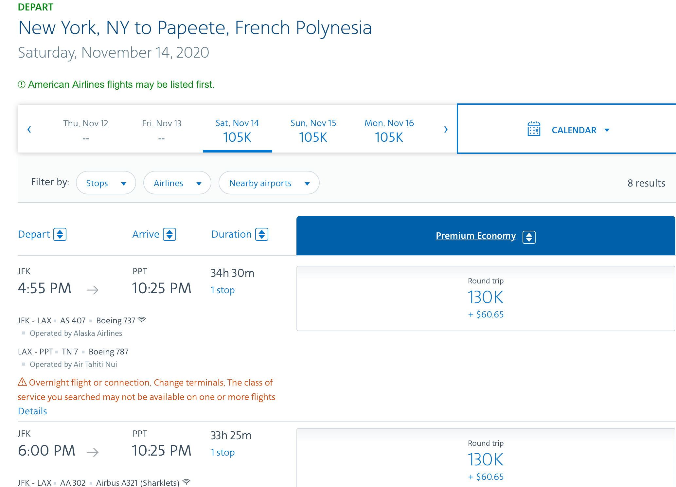Click the calendar grid icon
The image size is (676, 487).
click(x=534, y=129)
